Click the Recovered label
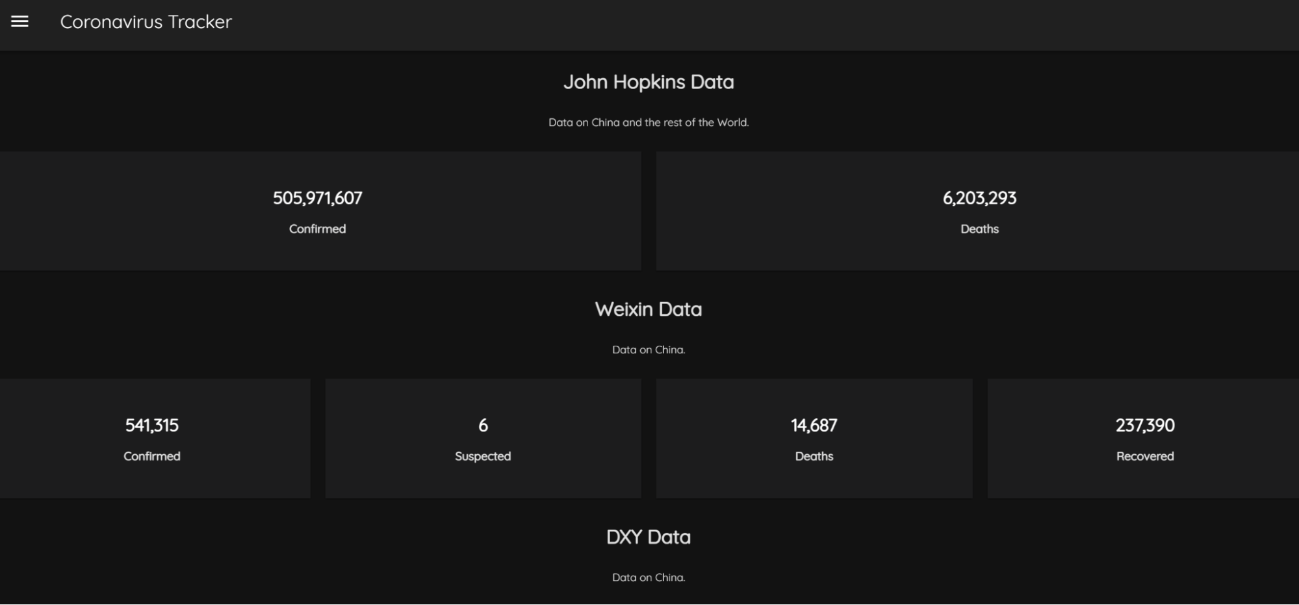This screenshot has height=605, width=1299. [1145, 456]
